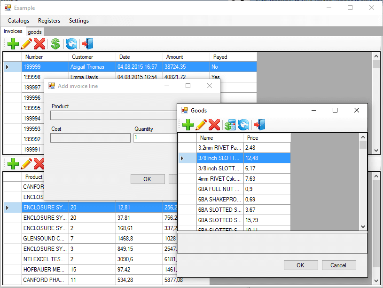Cancel the Goods selection window

tap(339, 265)
